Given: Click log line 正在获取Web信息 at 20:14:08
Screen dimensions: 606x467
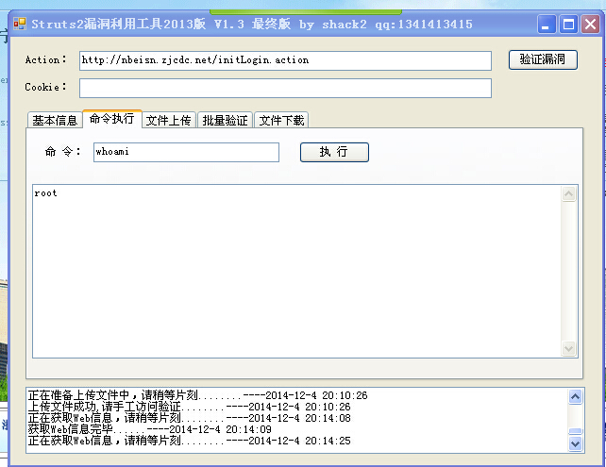Looking at the screenshot, I should pyautogui.click(x=189, y=418).
